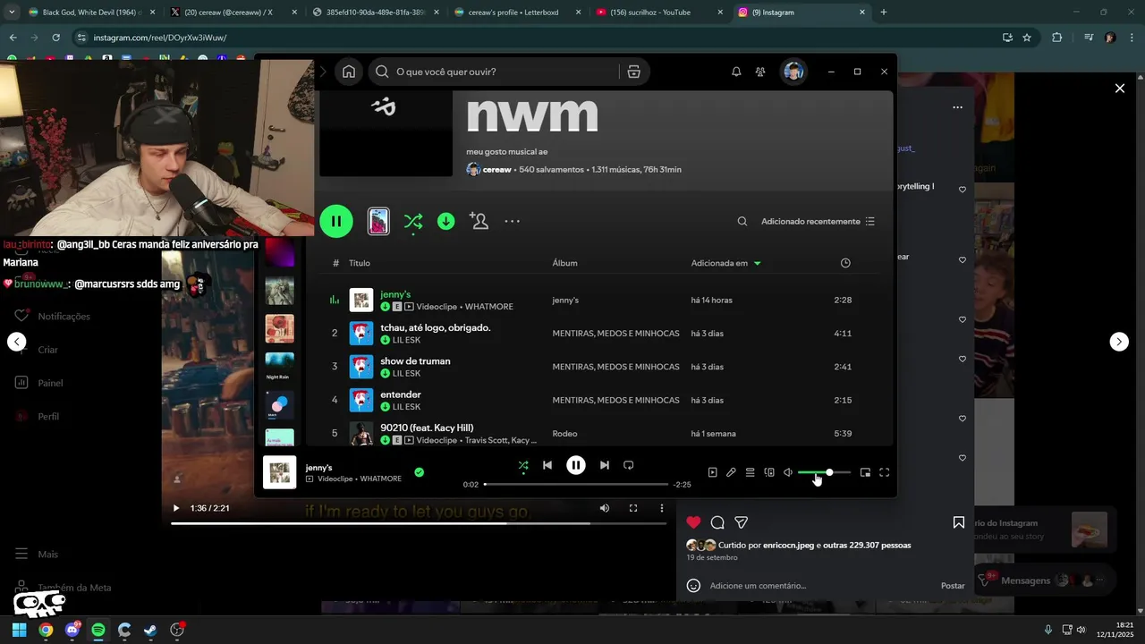
Task: Pause playback in bottom player bar
Action: (576, 465)
